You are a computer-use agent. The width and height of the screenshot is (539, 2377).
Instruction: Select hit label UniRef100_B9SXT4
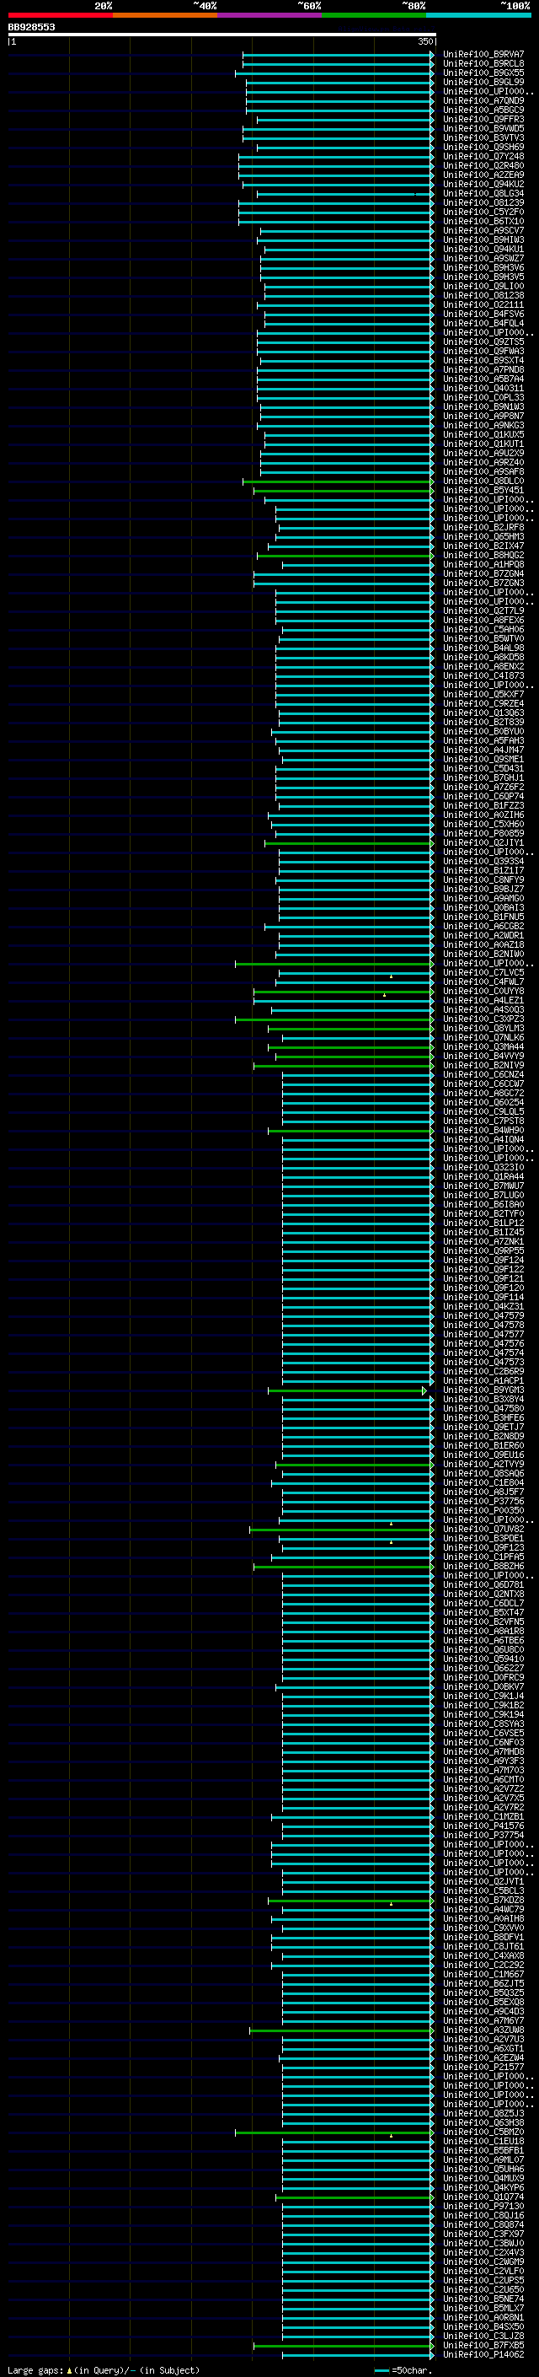[483, 361]
